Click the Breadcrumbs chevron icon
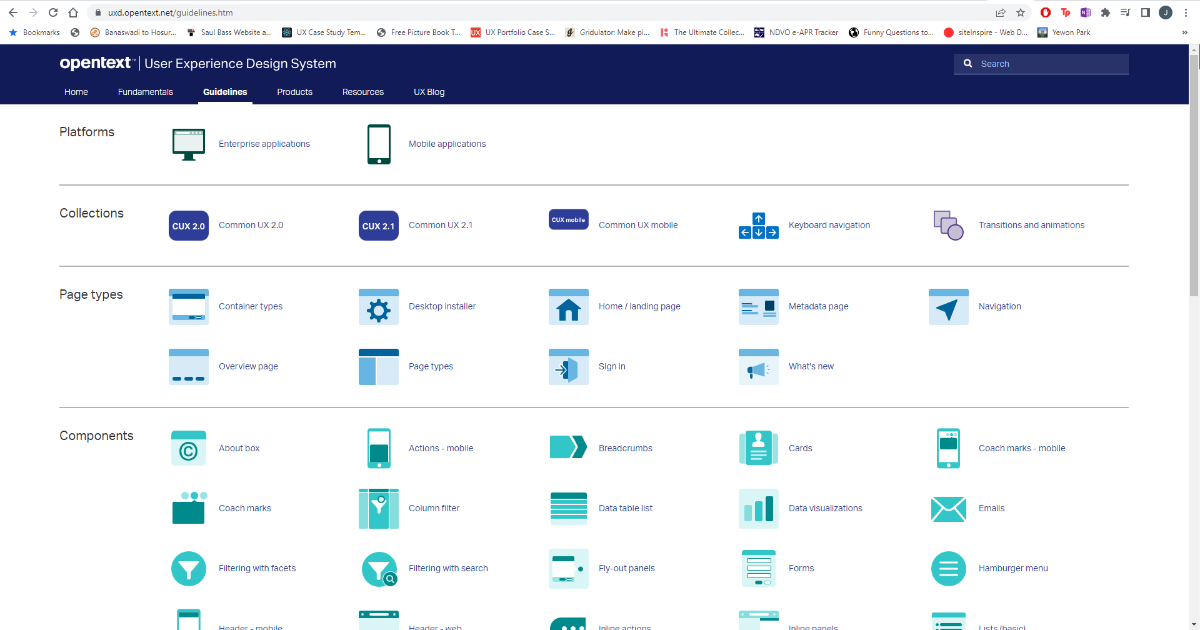1200x630 pixels. (x=569, y=447)
